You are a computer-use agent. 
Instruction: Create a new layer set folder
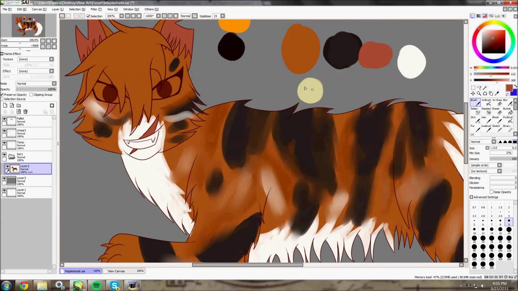point(19,105)
